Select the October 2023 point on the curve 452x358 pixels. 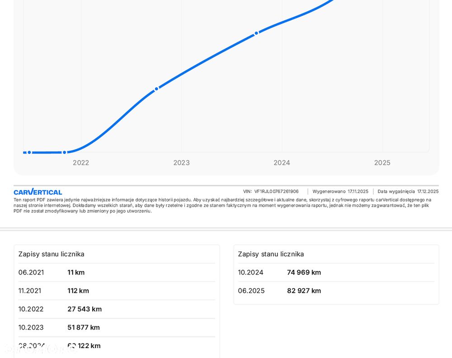pos(256,33)
